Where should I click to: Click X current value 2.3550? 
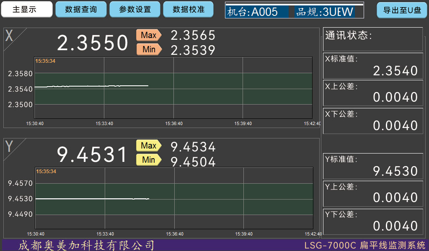pos(93,43)
